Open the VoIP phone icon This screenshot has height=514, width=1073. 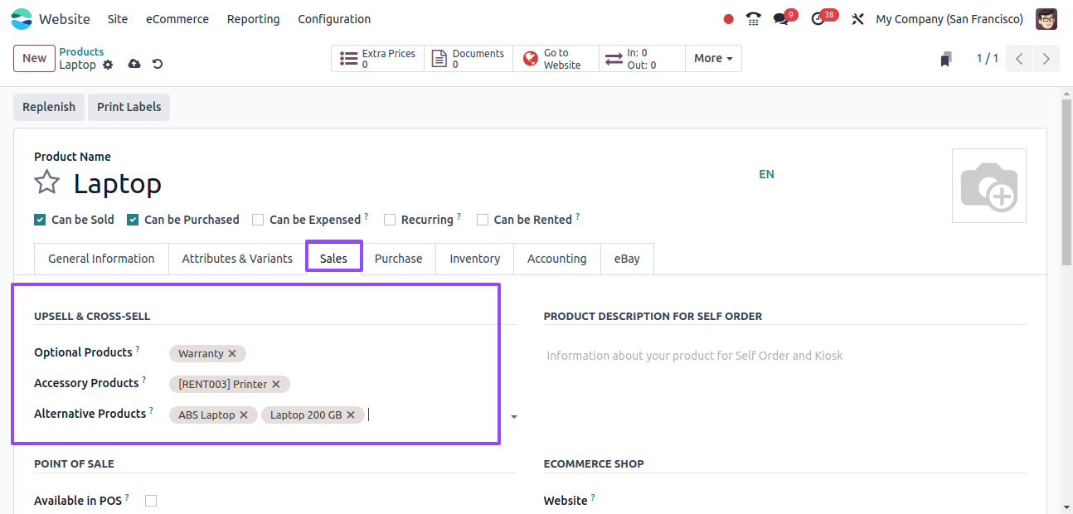pyautogui.click(x=753, y=18)
